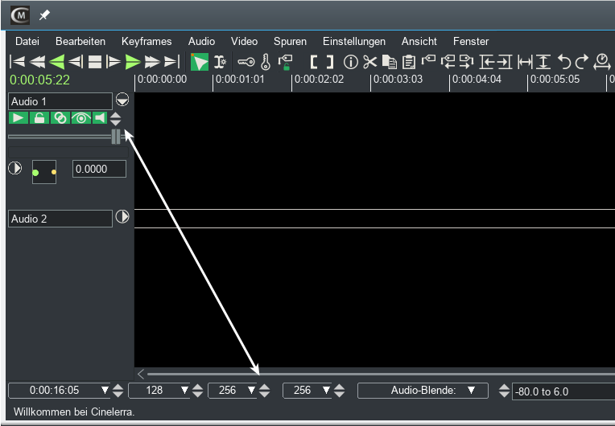This screenshot has height=426, width=615.
Task: Jump to the previous edit
Action: (487, 62)
